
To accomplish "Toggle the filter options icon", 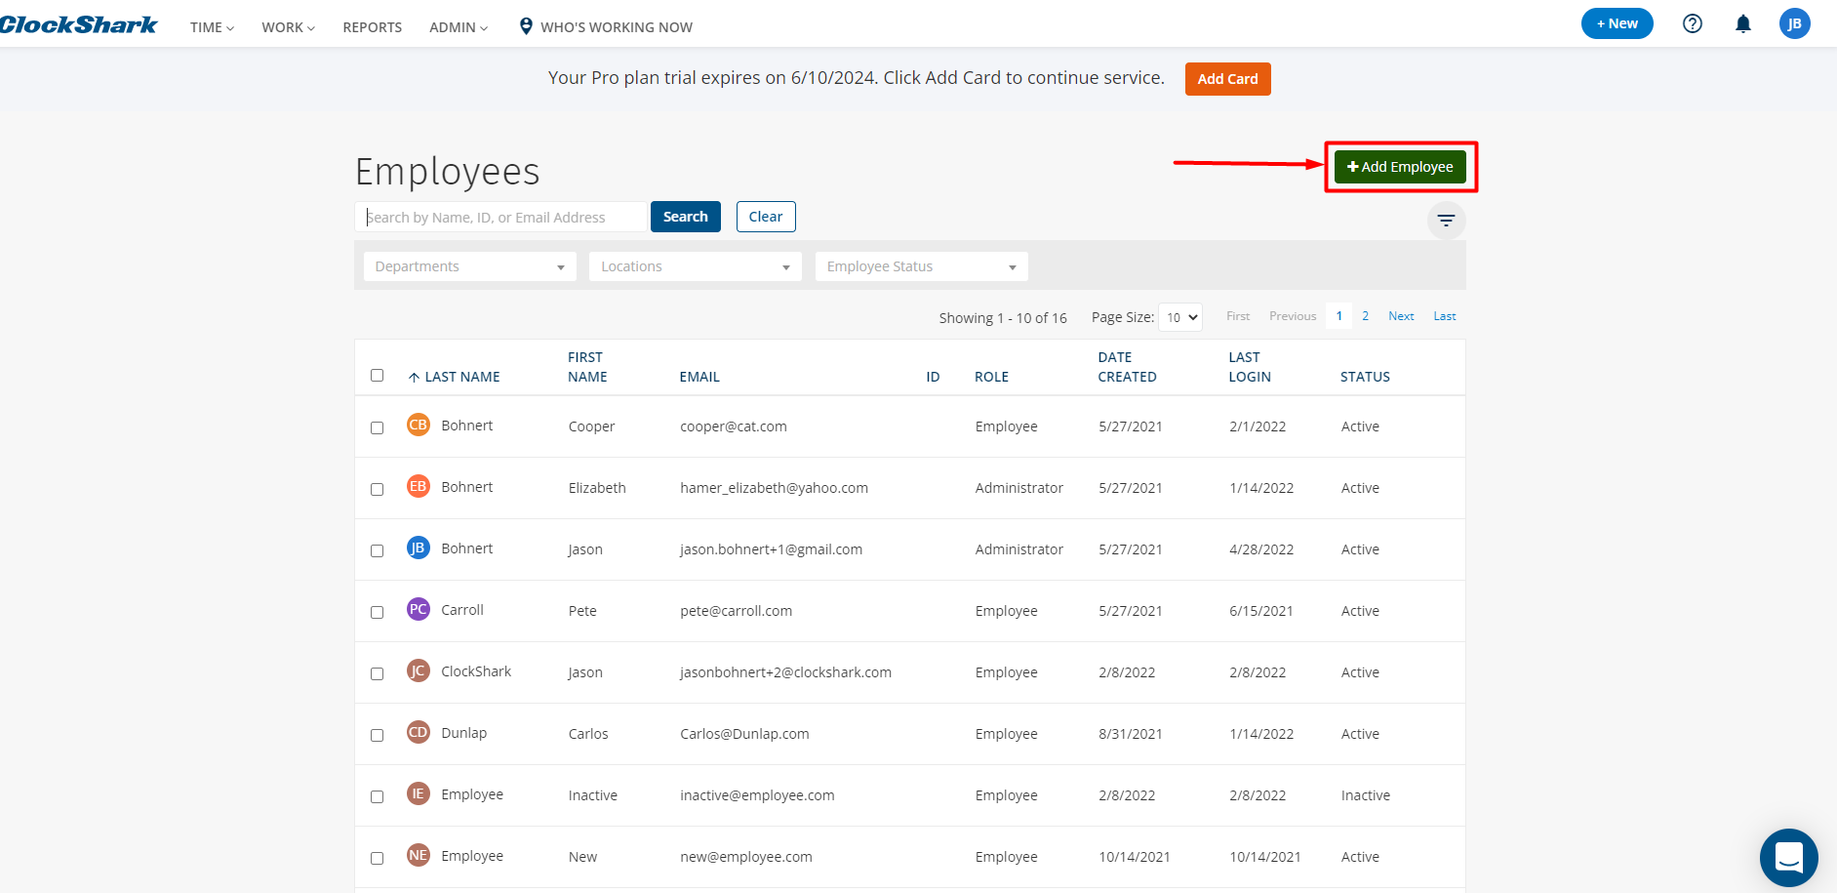I will (1446, 221).
